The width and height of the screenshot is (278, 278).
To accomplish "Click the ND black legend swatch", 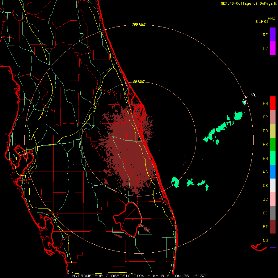I will coord(273,240).
